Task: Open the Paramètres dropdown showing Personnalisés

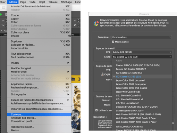Action: (x=142, y=37)
